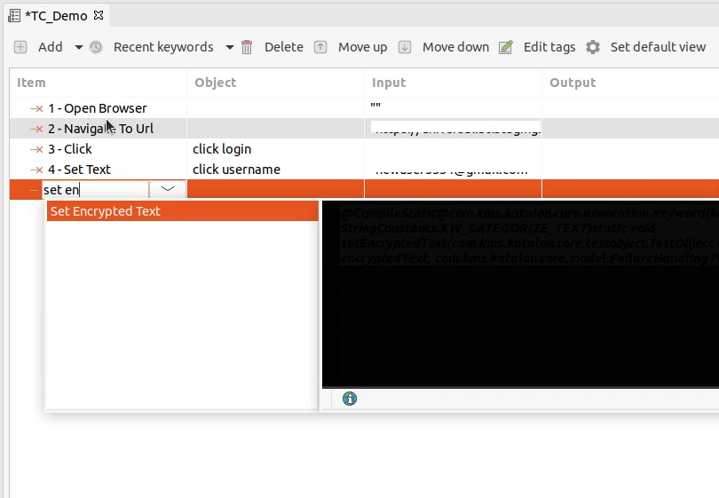Screen dimensions: 719x498
Task: Move the step up
Action: coord(362,47)
